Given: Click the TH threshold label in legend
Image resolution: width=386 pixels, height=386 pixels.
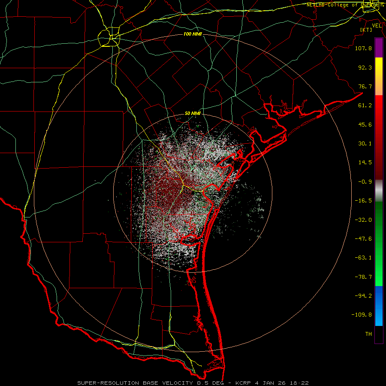Looking at the screenshot, I should pos(368,334).
